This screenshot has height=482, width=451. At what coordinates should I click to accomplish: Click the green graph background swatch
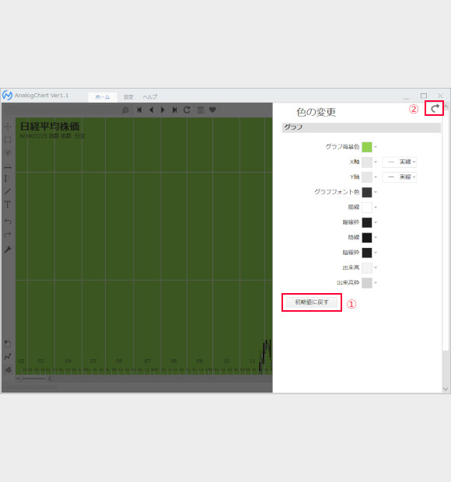367,147
